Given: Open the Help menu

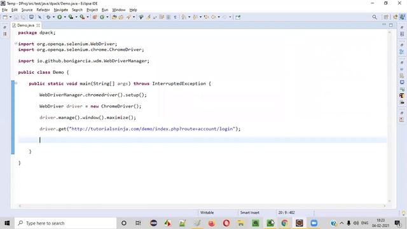Looking at the screenshot, I should coord(133,10).
